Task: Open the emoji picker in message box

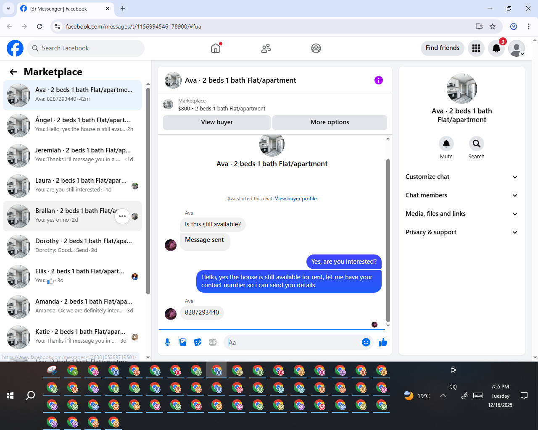Action: click(366, 342)
